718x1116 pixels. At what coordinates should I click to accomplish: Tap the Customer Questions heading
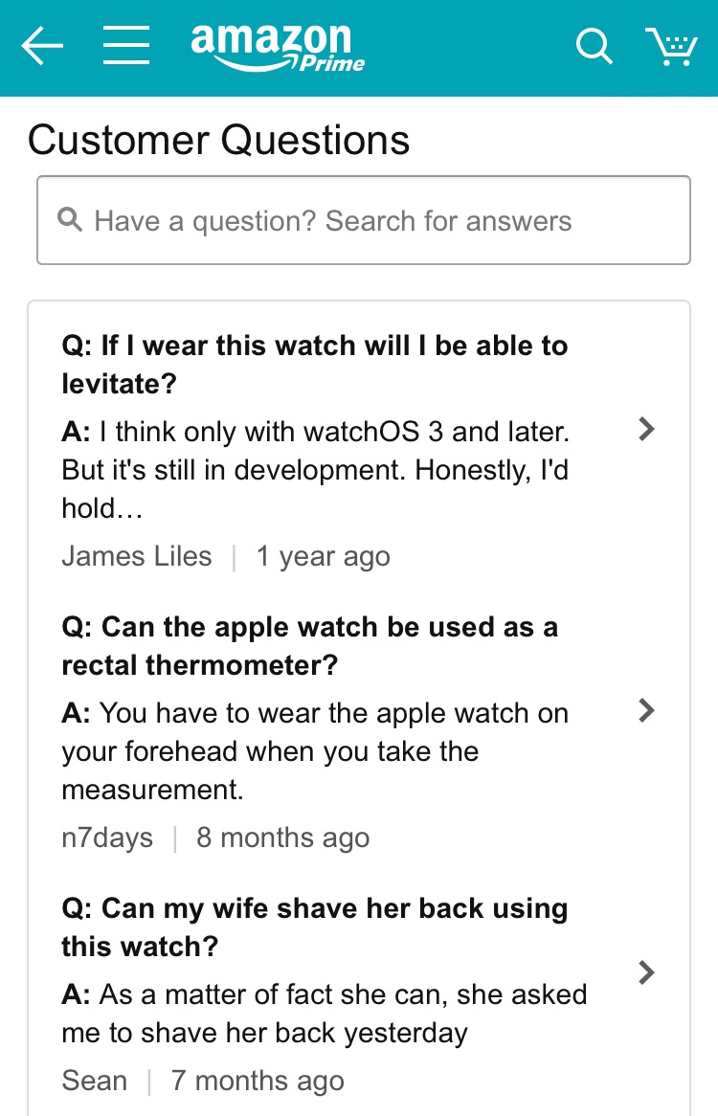coord(218,140)
